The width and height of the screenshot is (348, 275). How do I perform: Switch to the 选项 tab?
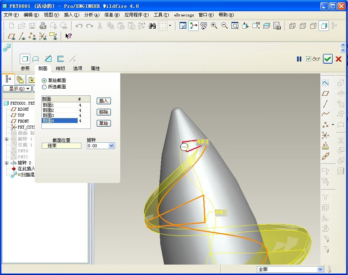click(x=78, y=69)
